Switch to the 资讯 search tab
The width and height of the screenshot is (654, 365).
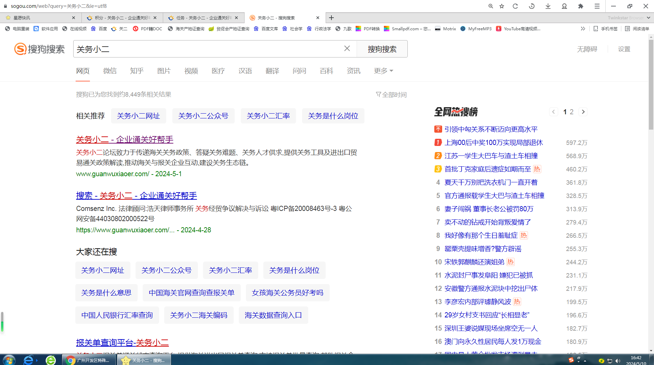(354, 71)
